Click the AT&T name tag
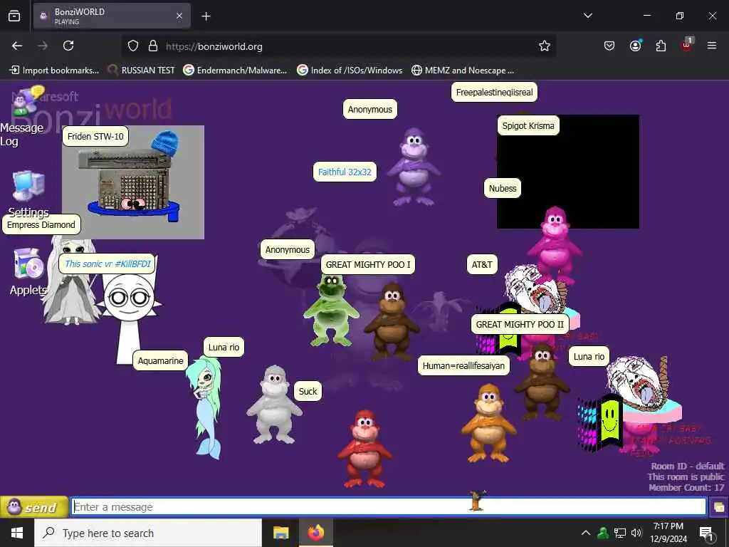Viewport: 729px width, 547px height. tap(482, 265)
